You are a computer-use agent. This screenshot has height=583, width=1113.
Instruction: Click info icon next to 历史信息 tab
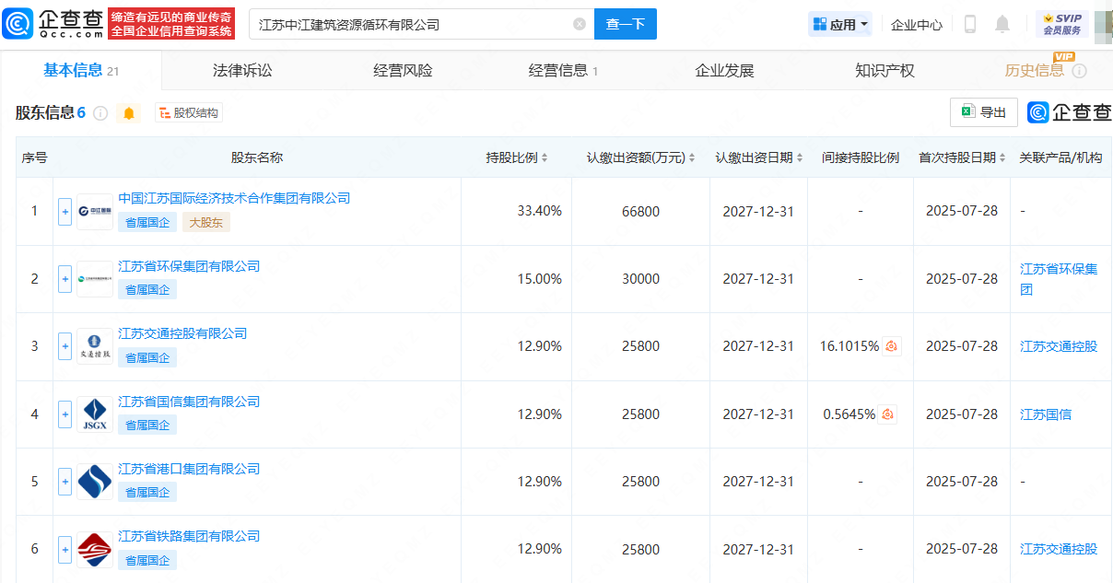pyautogui.click(x=1079, y=71)
